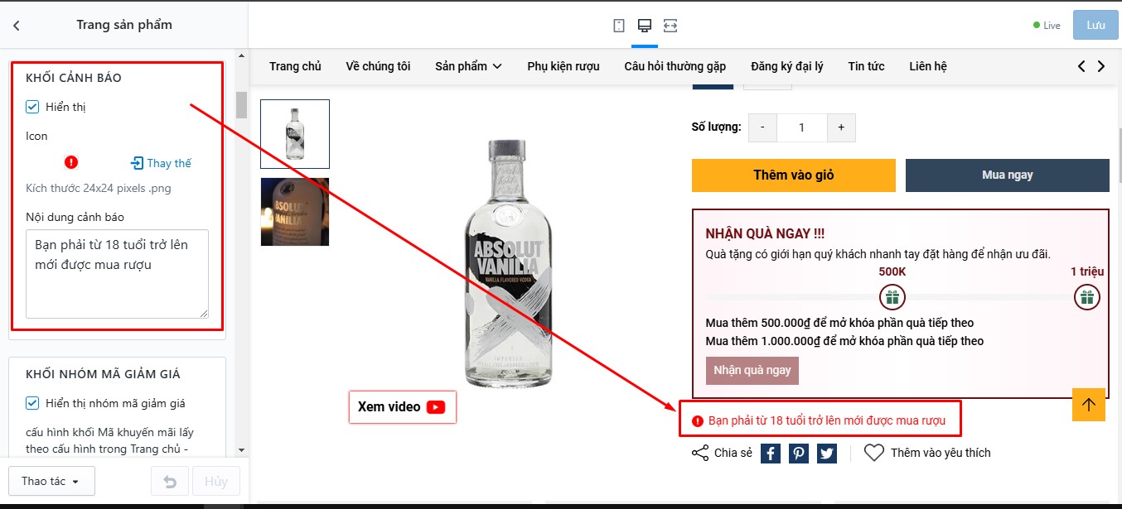Open Câu hỏi thường gặp menu item
The image size is (1122, 509).
click(x=675, y=66)
